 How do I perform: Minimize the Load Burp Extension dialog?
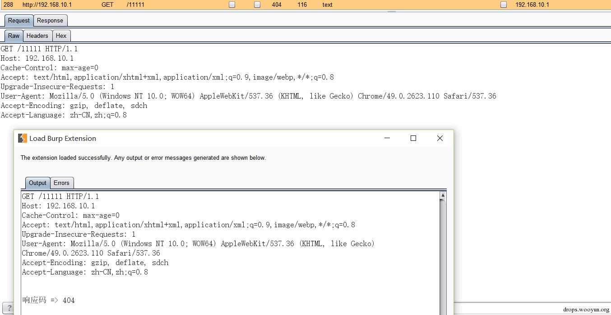[x=387, y=138]
